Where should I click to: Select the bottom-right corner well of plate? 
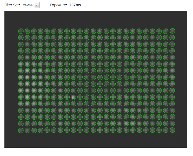tap(172, 130)
